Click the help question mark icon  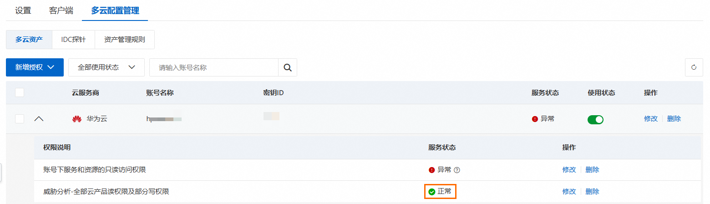coord(457,170)
